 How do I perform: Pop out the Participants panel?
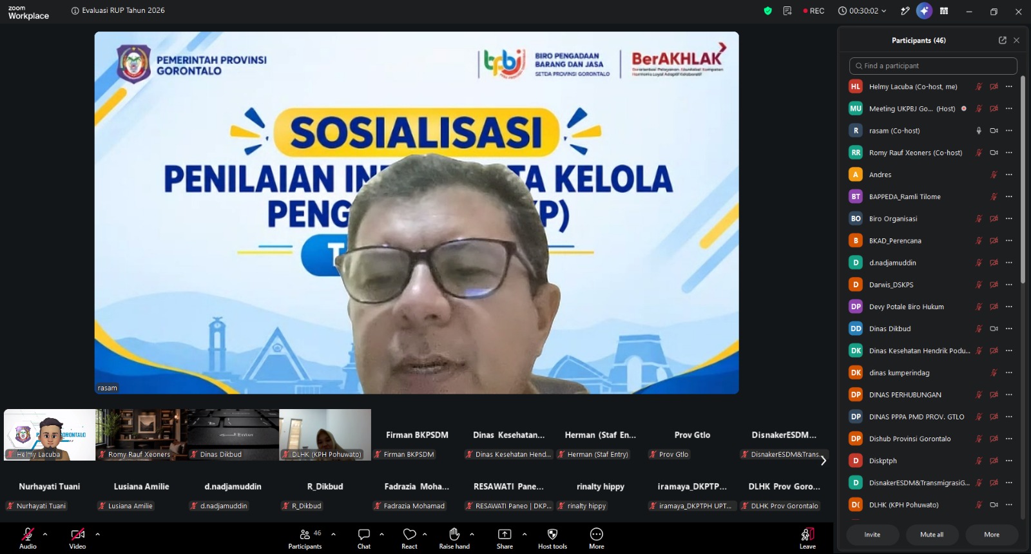(x=1003, y=40)
